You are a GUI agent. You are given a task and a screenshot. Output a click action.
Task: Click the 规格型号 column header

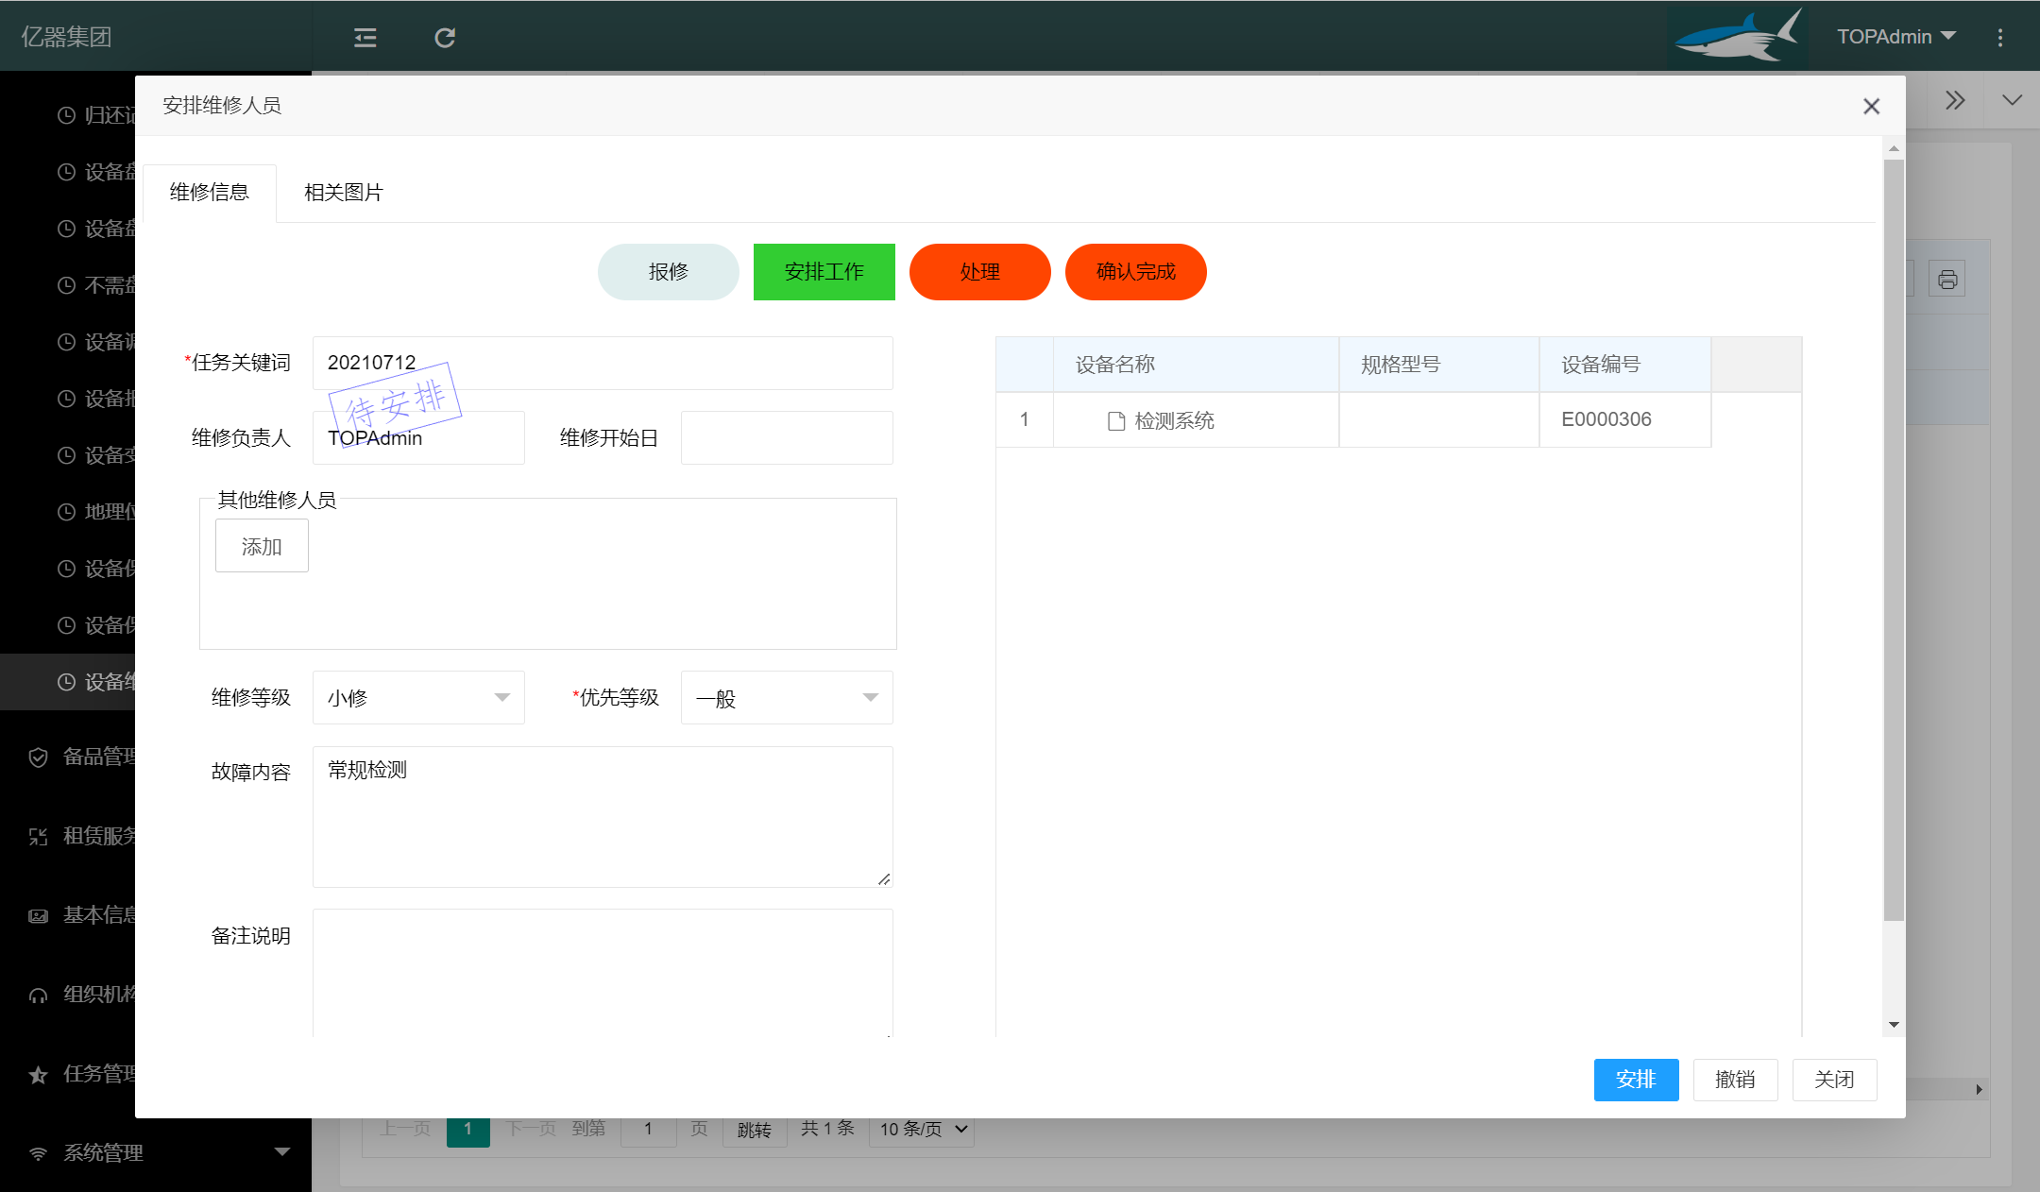pyautogui.click(x=1438, y=365)
